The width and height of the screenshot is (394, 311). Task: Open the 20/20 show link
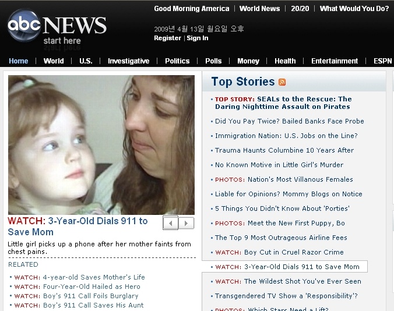tap(300, 9)
